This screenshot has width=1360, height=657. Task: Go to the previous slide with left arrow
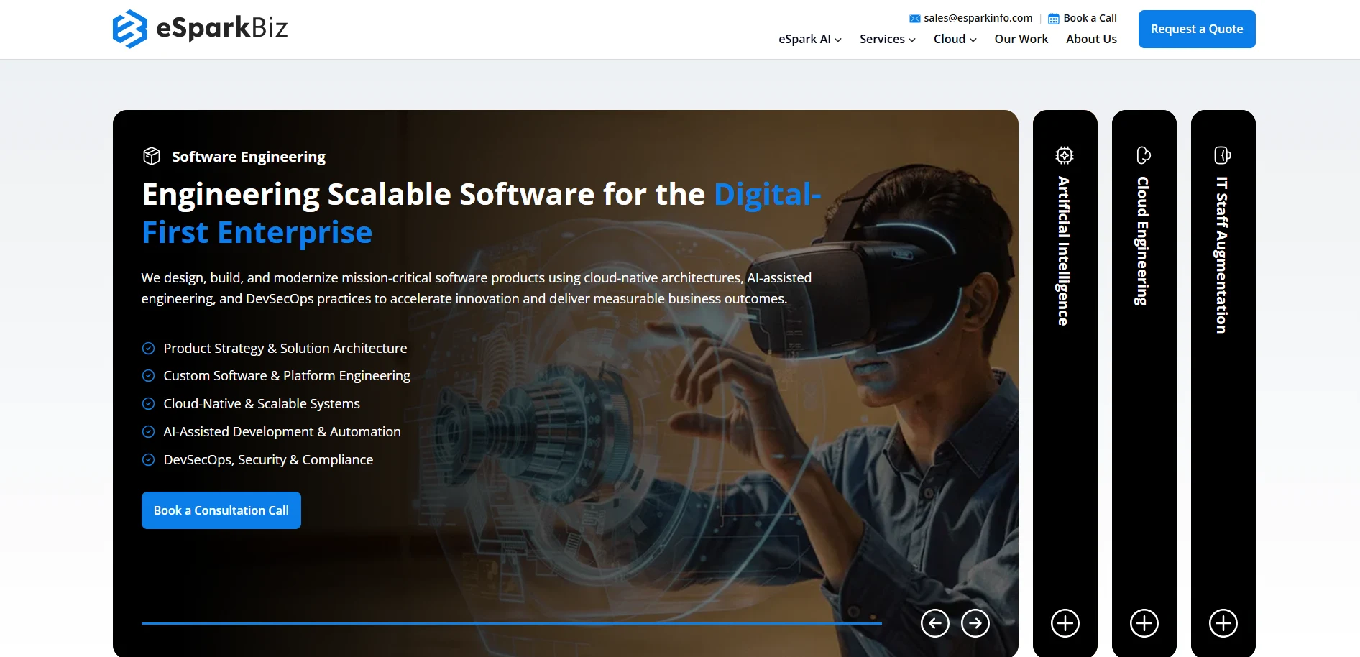pos(935,623)
